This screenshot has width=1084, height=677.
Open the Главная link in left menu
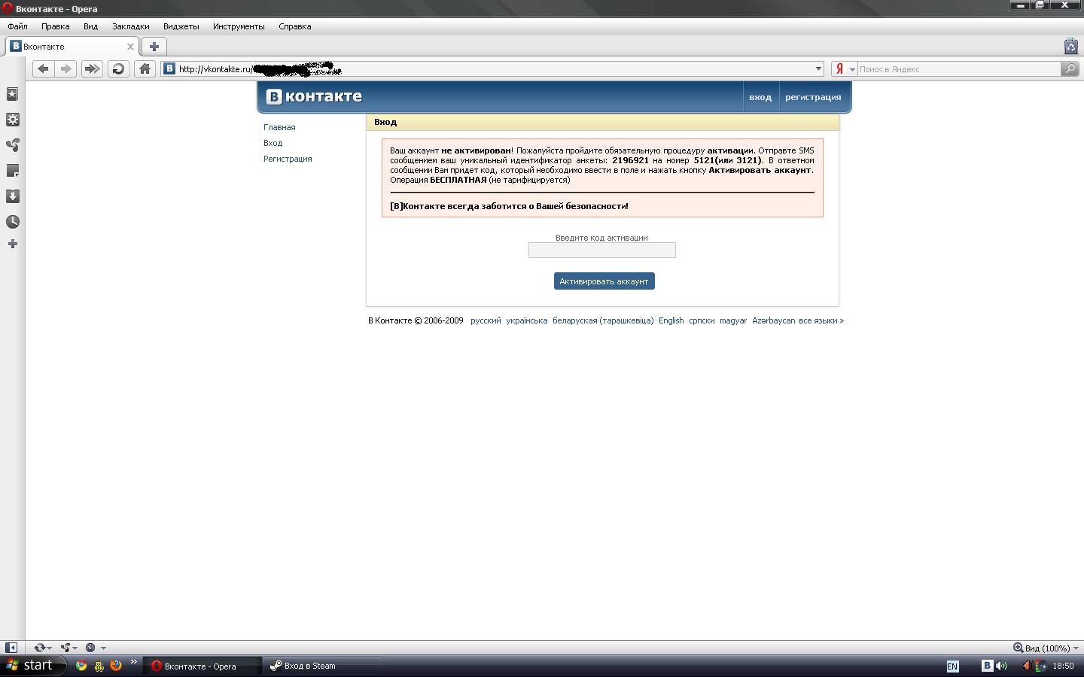point(279,127)
